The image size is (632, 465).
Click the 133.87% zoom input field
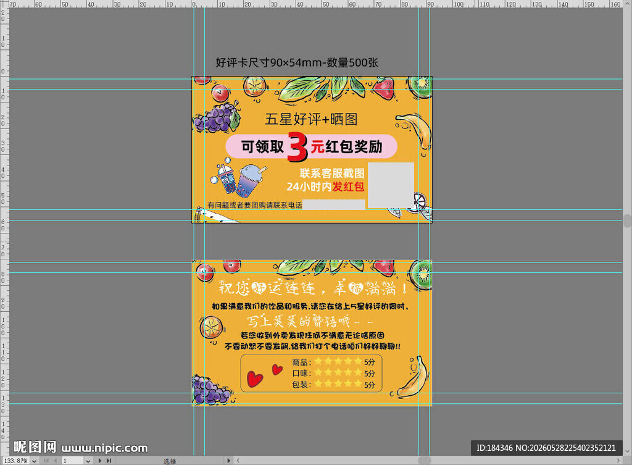[16, 461]
